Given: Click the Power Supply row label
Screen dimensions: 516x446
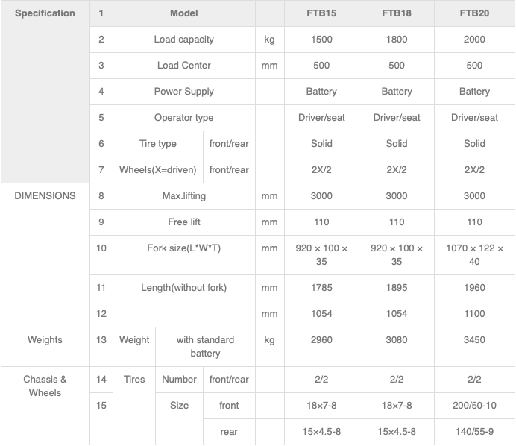Looking at the screenshot, I should [184, 92].
